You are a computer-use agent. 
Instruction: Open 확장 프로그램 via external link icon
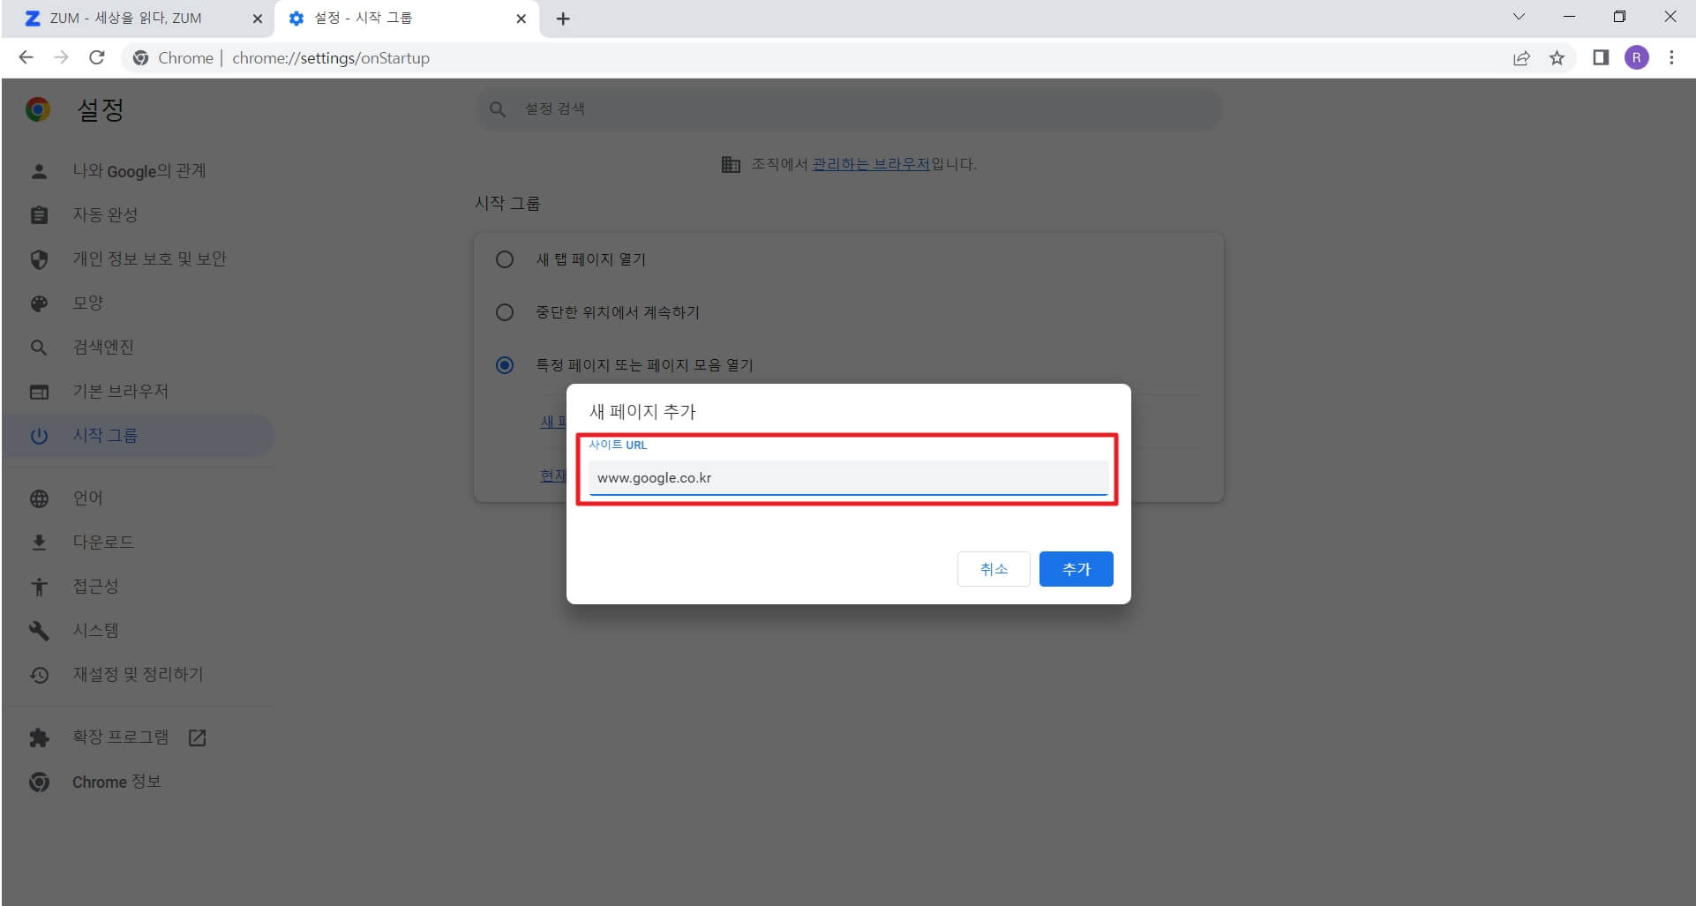point(197,738)
